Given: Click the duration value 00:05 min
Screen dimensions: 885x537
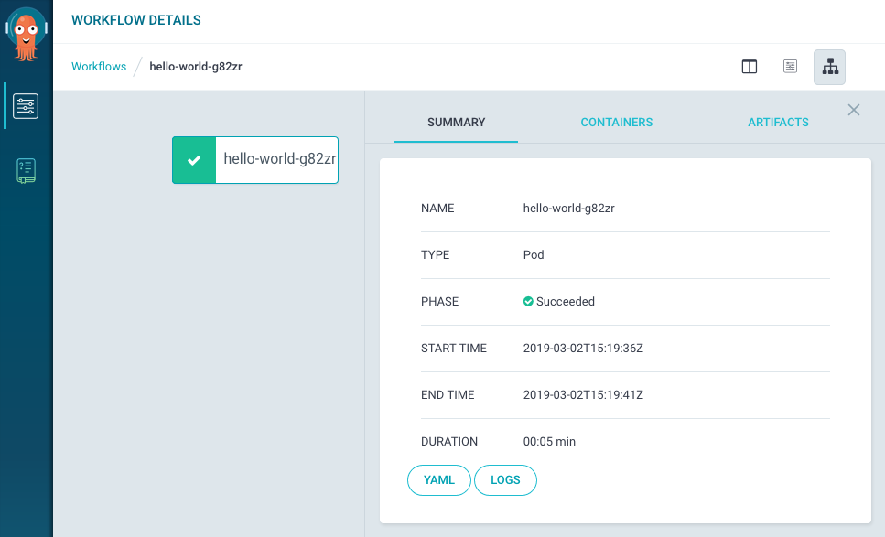Looking at the screenshot, I should click(x=549, y=442).
